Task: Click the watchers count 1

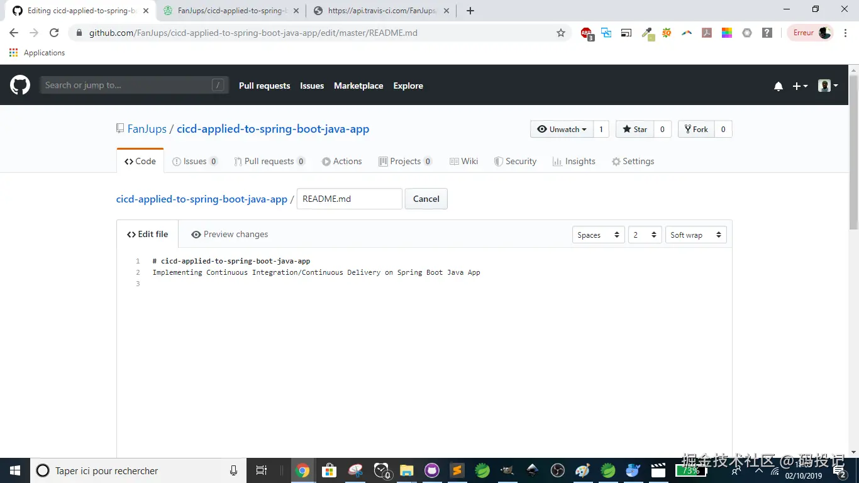Action: click(x=601, y=130)
